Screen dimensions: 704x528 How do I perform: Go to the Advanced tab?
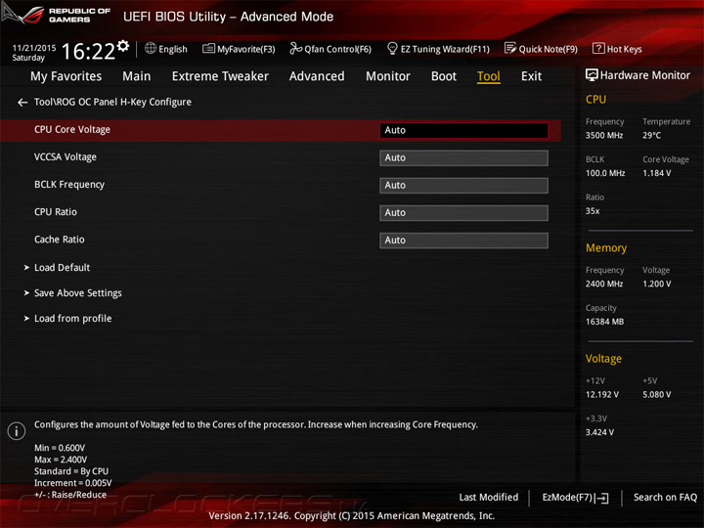(x=317, y=76)
